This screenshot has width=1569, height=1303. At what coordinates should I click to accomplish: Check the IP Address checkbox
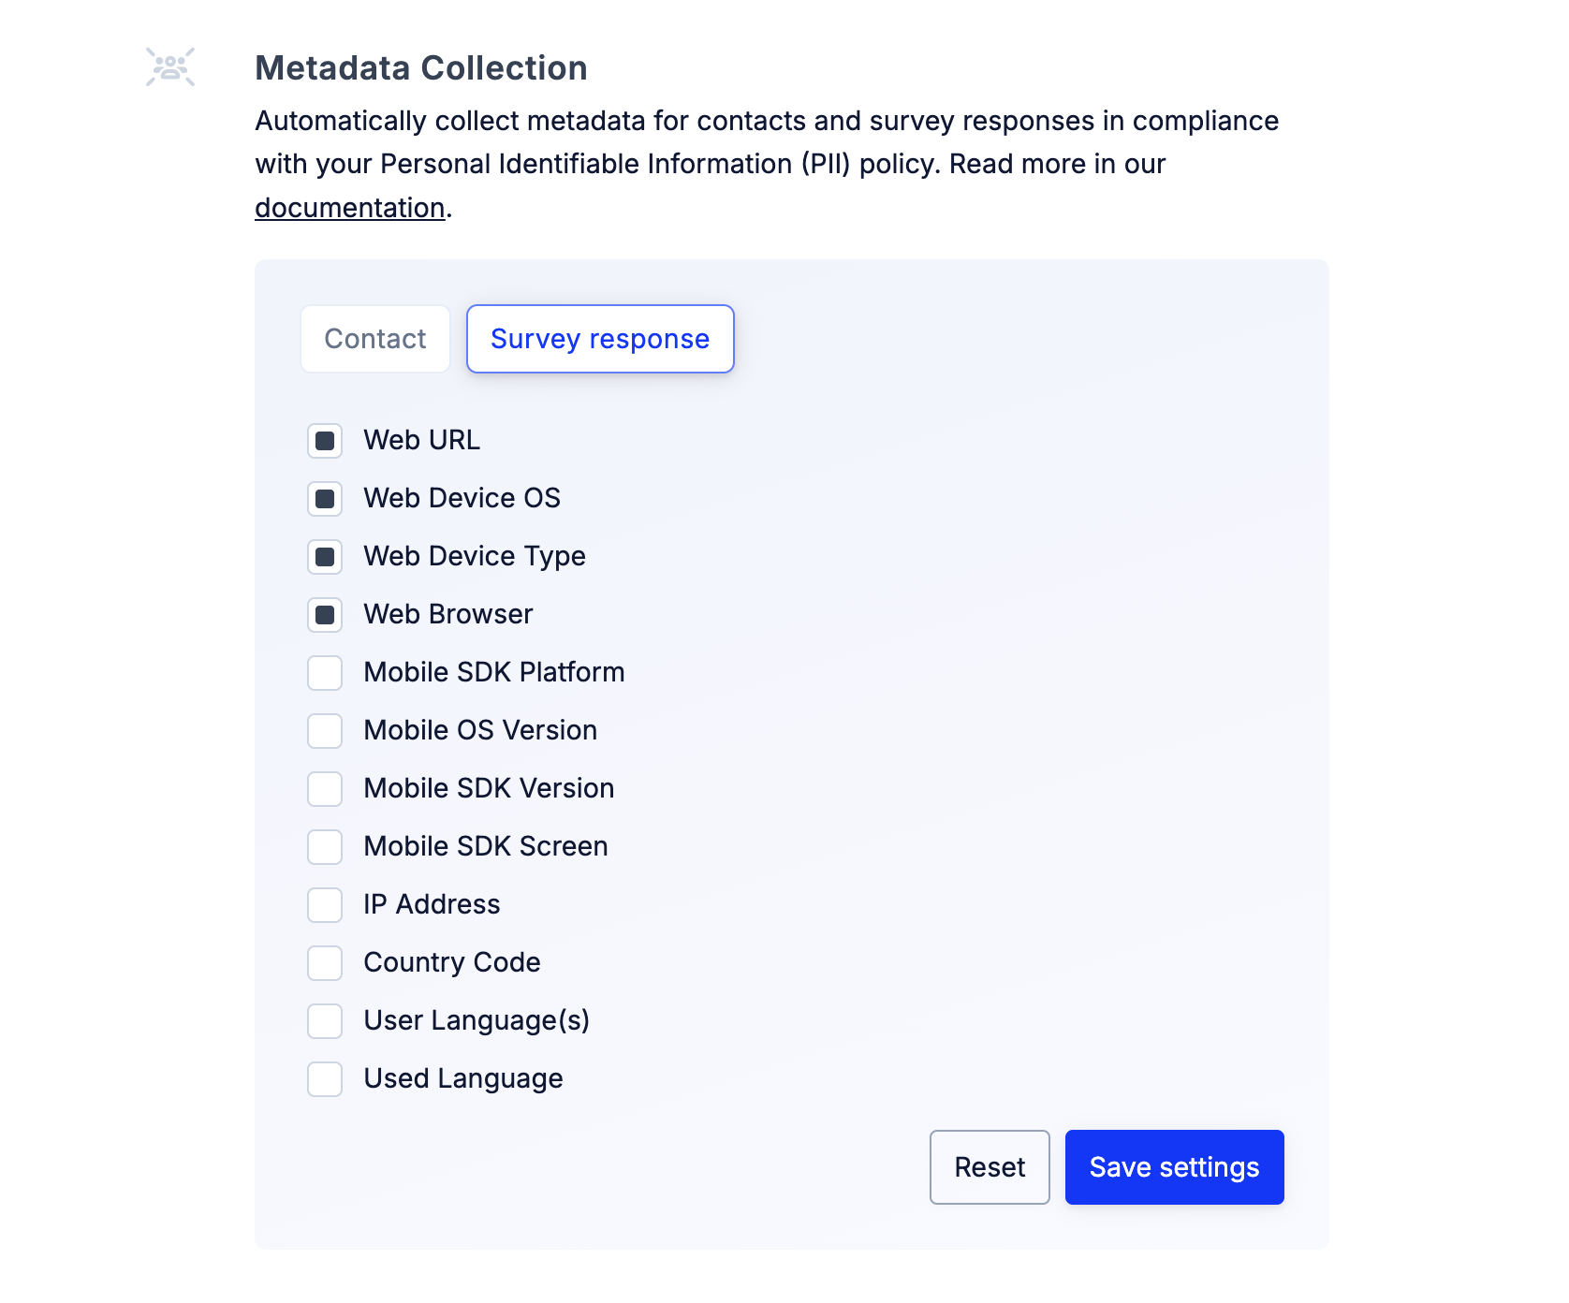click(x=325, y=905)
